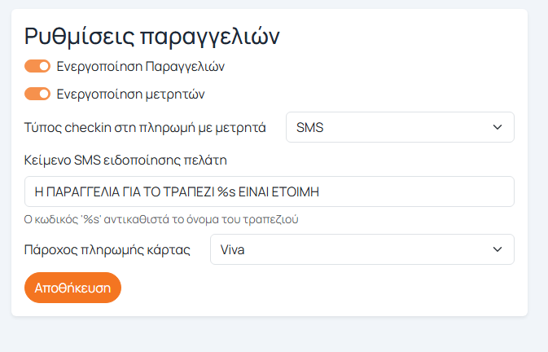Click the Ρυθμίσεις παραγγελιών heading
Viewport: 548px width, 352px height.
[152, 36]
